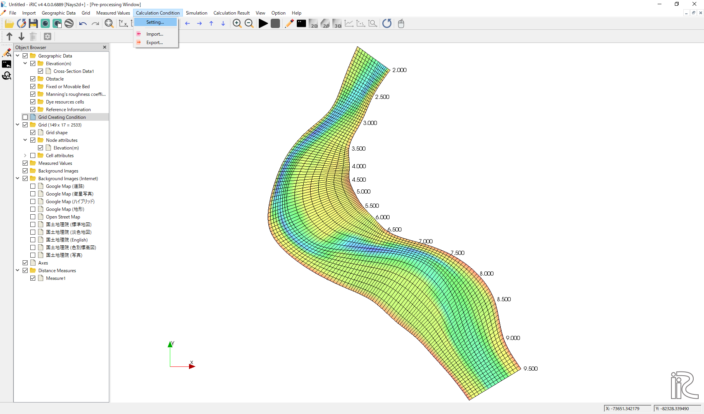The height and width of the screenshot is (414, 704).
Task: Run the simulation with play button
Action: click(x=263, y=23)
